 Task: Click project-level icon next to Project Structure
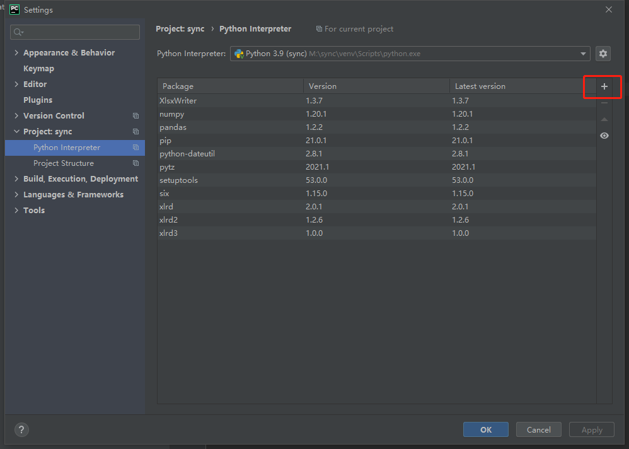136,163
